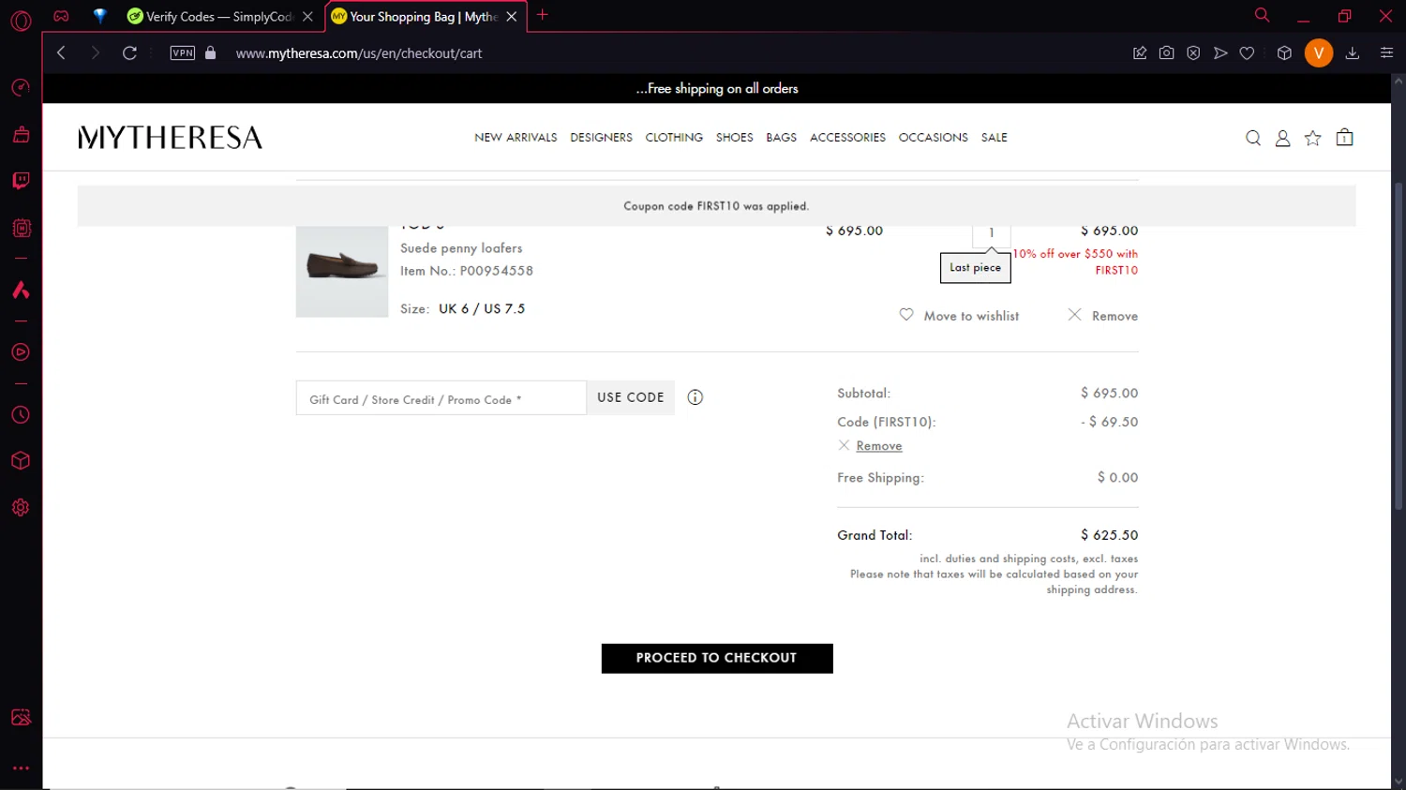Open the GX Cleaner chip icon in the sidebar

[21, 228]
